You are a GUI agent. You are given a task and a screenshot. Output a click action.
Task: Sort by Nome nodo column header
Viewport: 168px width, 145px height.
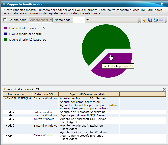tap(16, 94)
